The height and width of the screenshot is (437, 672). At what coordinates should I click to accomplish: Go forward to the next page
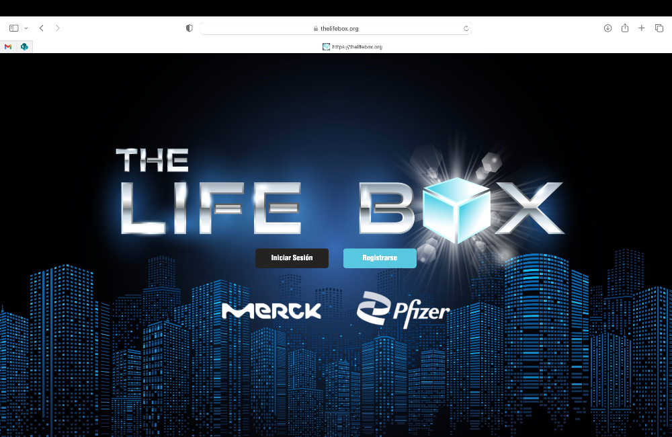[57, 28]
